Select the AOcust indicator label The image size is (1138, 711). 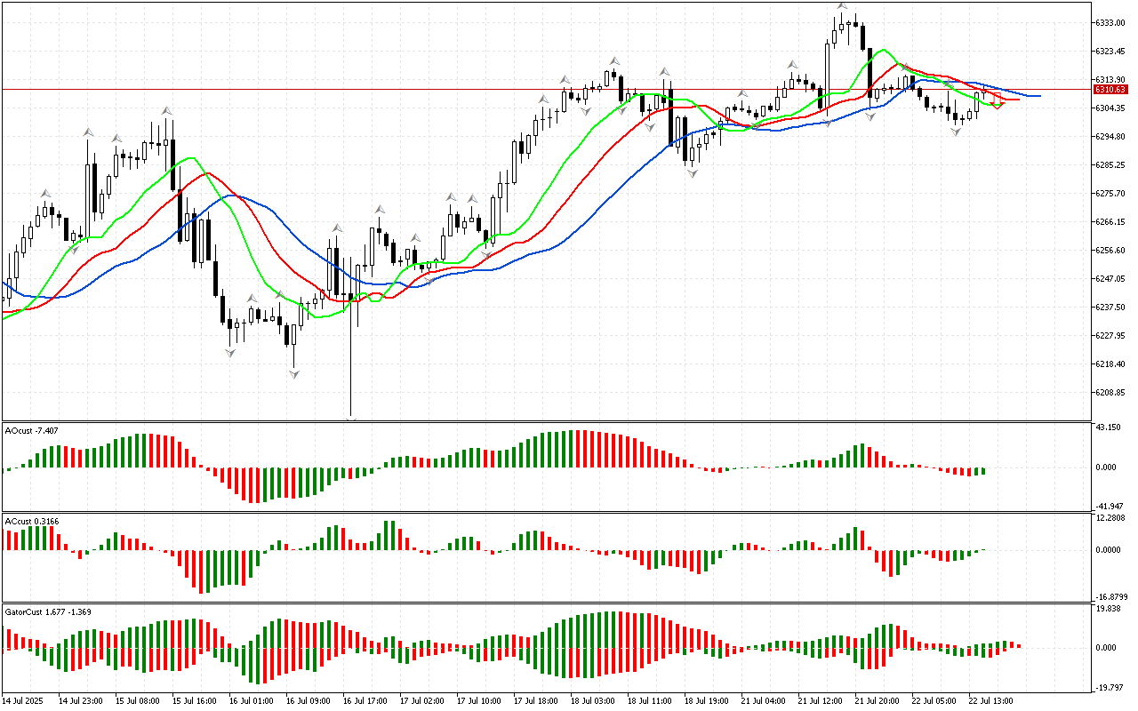(32, 430)
